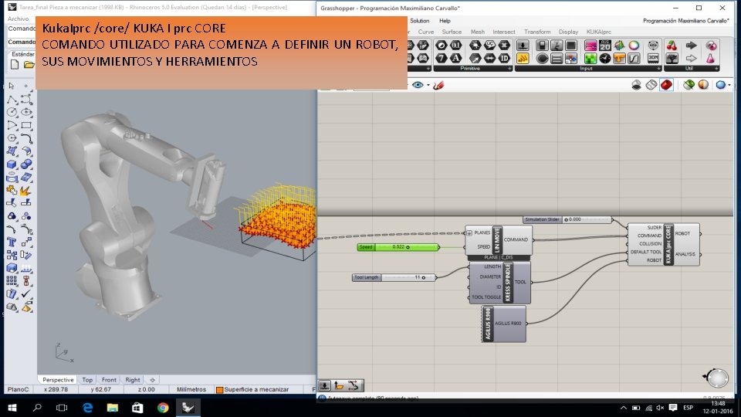Click the Boolean union spheres icon
The height and width of the screenshot is (417, 741).
(26, 164)
